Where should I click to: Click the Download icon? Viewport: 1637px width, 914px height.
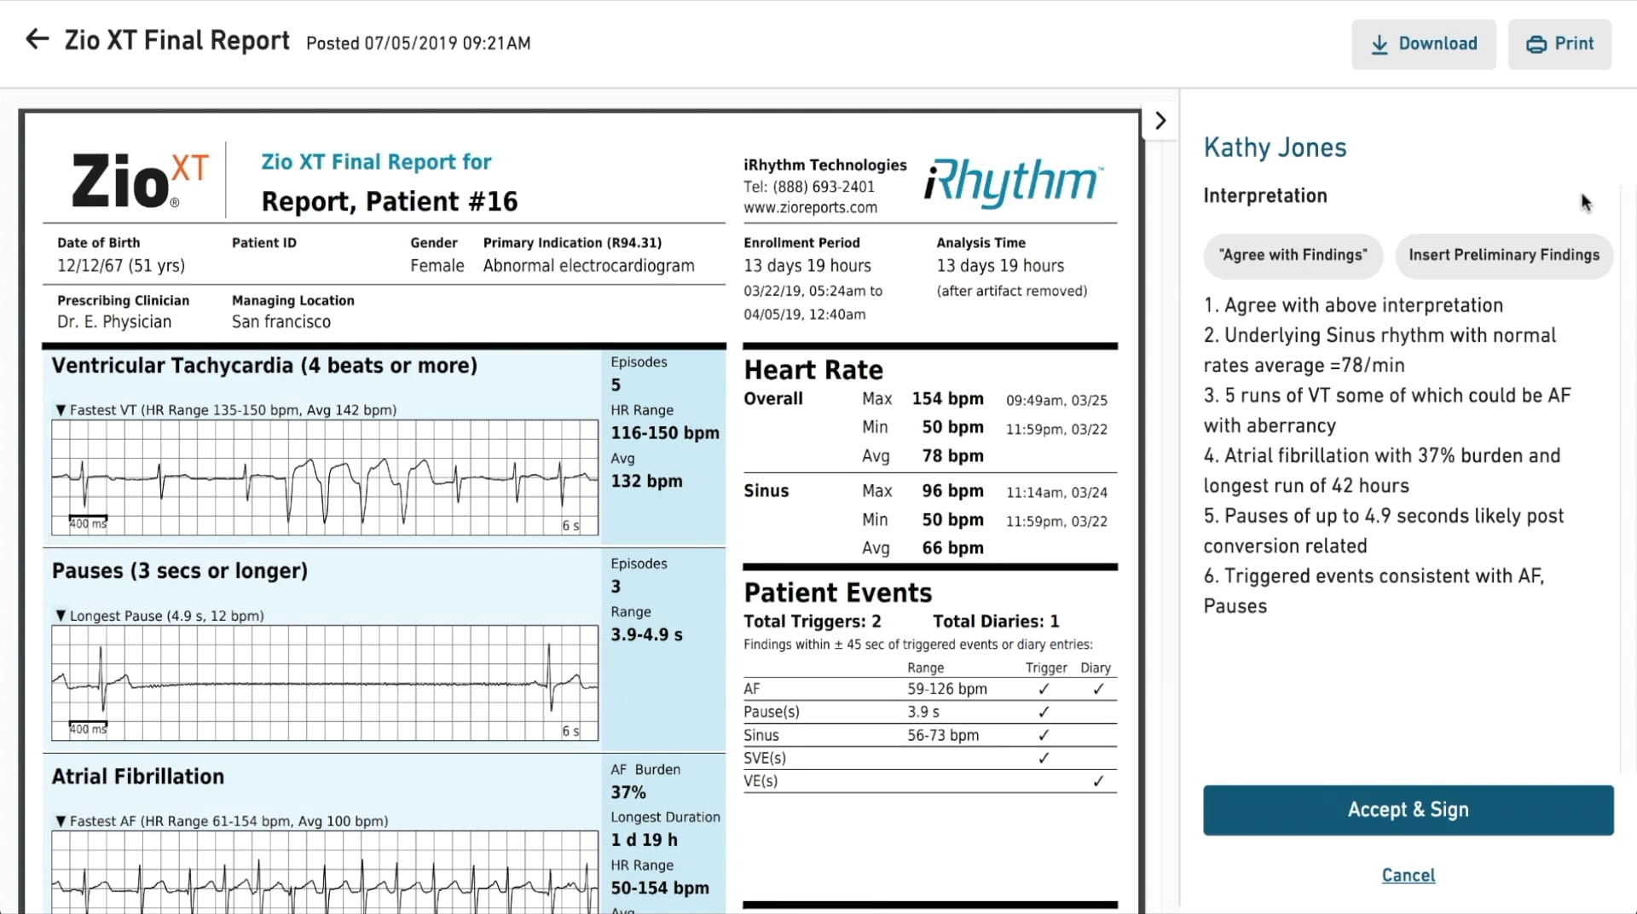pyautogui.click(x=1379, y=45)
